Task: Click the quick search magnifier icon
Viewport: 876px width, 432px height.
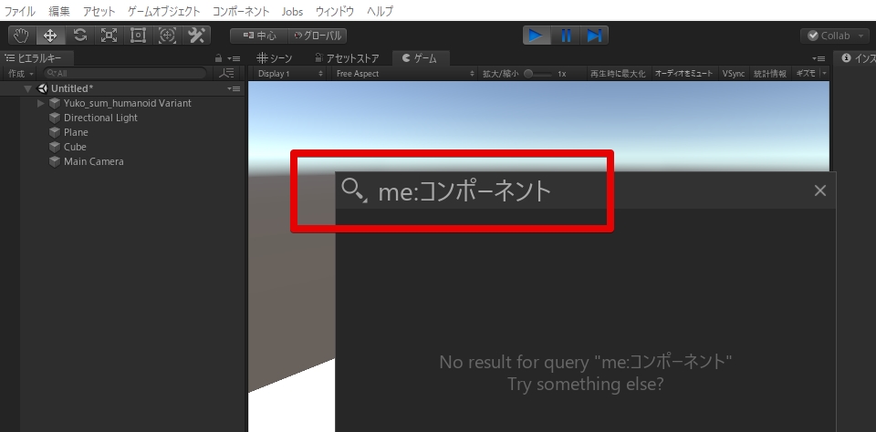Action: pos(354,190)
